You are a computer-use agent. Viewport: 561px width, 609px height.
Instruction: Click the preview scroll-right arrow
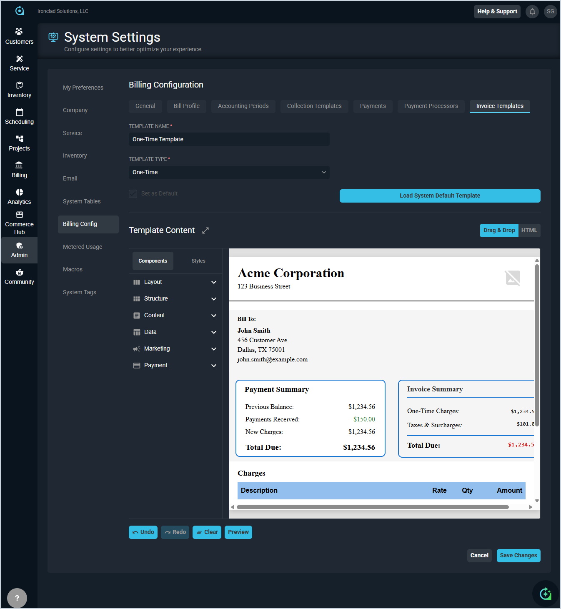pyautogui.click(x=531, y=507)
